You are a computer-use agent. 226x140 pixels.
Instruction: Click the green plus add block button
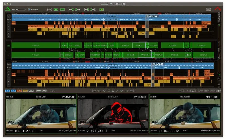point(56,10)
